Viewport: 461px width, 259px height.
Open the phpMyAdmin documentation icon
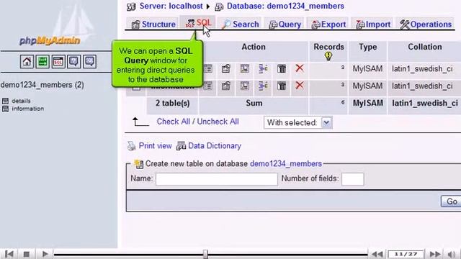coord(73,62)
